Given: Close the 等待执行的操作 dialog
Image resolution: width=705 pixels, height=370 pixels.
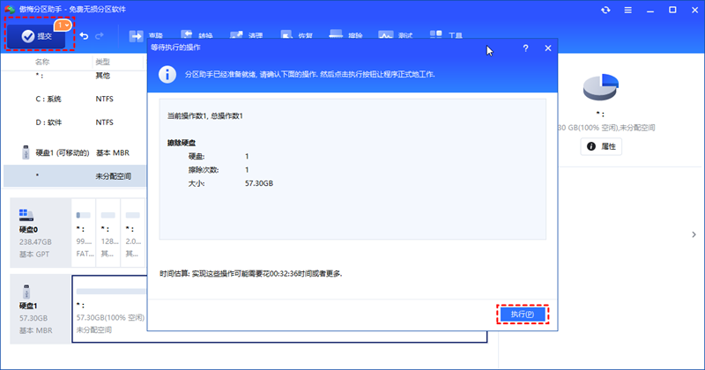Looking at the screenshot, I should (x=547, y=48).
